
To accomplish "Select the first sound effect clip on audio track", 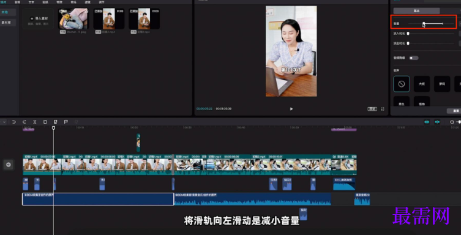I will coord(26,184).
